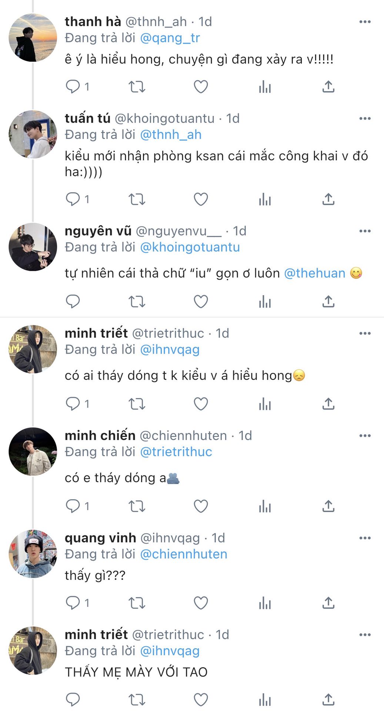Open more options on quang vinh's tweet
Viewport: 384px width, 711px height.
click(x=365, y=538)
